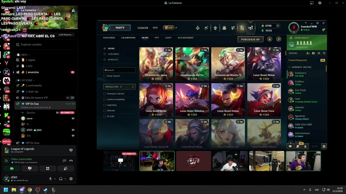The width and height of the screenshot is (346, 194).
Task: Open the Profile laurel icon in League client
Action: [x=215, y=28]
